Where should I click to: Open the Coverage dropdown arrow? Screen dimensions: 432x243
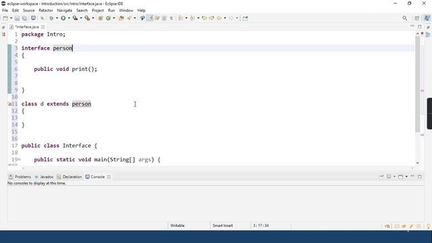click(x=81, y=18)
